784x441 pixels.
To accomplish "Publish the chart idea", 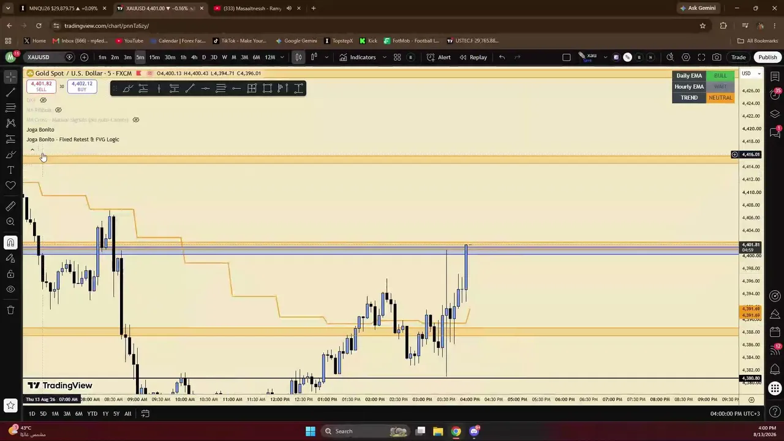I will click(x=767, y=57).
